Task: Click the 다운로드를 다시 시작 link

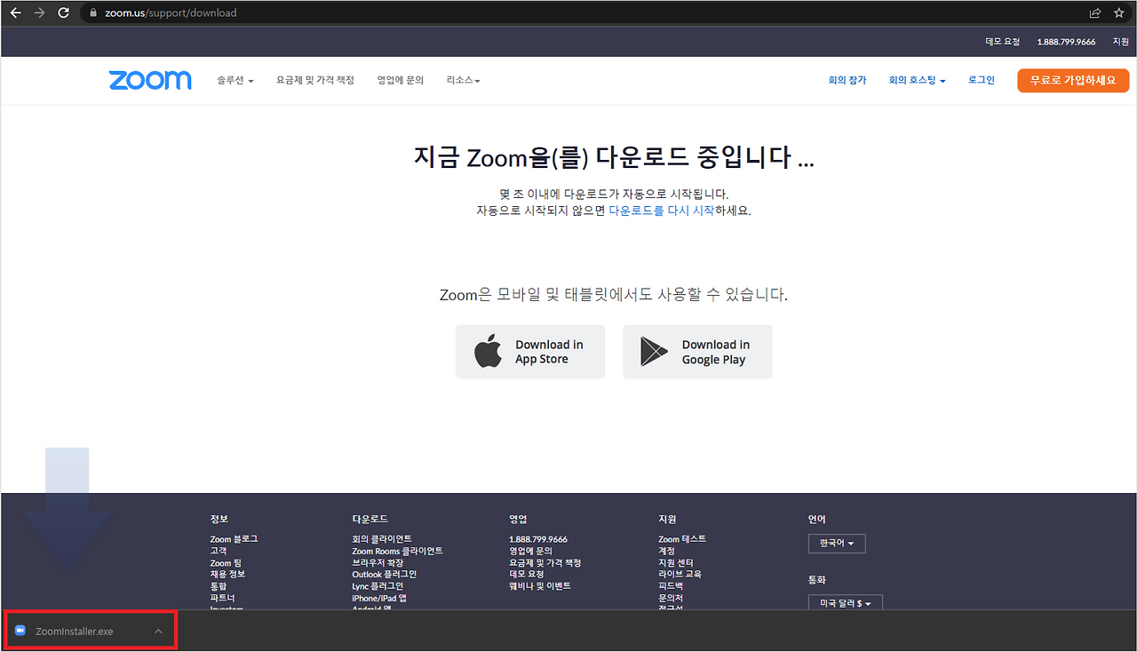Action: click(x=662, y=211)
